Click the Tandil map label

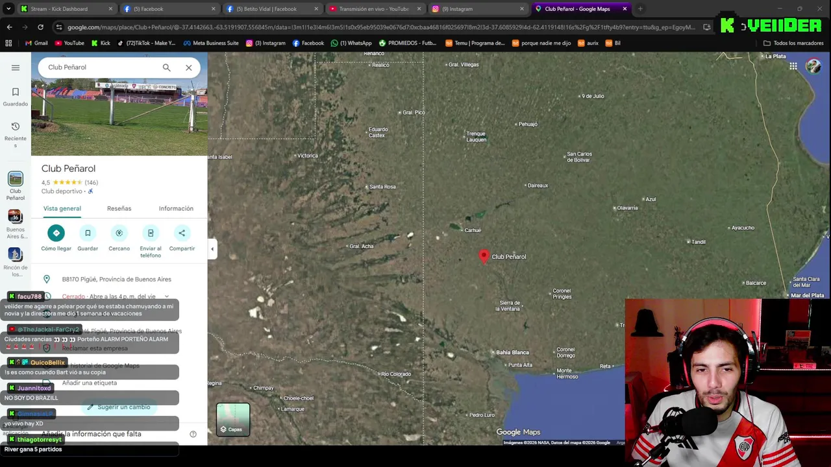click(699, 242)
